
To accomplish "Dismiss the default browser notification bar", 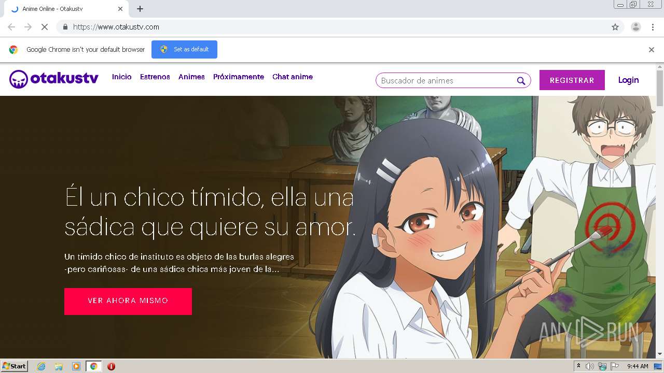I will [x=652, y=50].
